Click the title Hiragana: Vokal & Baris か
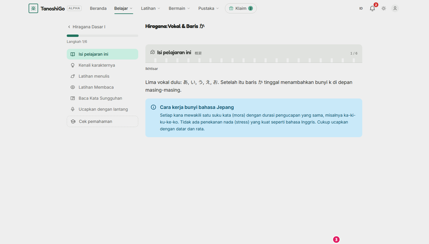 coord(175,26)
